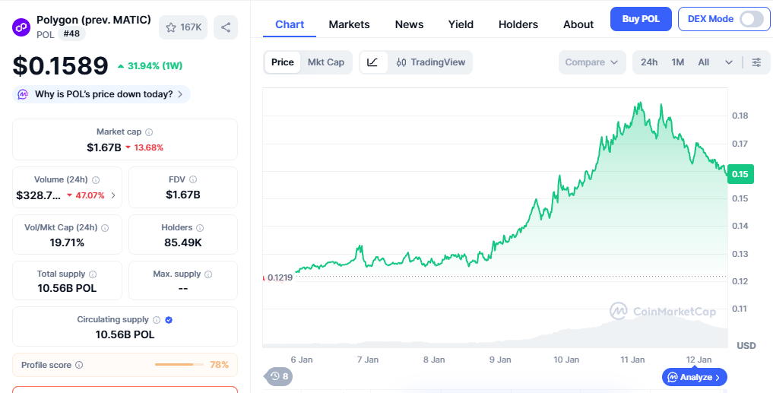Click the Analyze AI button
The height and width of the screenshot is (393, 773).
(694, 377)
